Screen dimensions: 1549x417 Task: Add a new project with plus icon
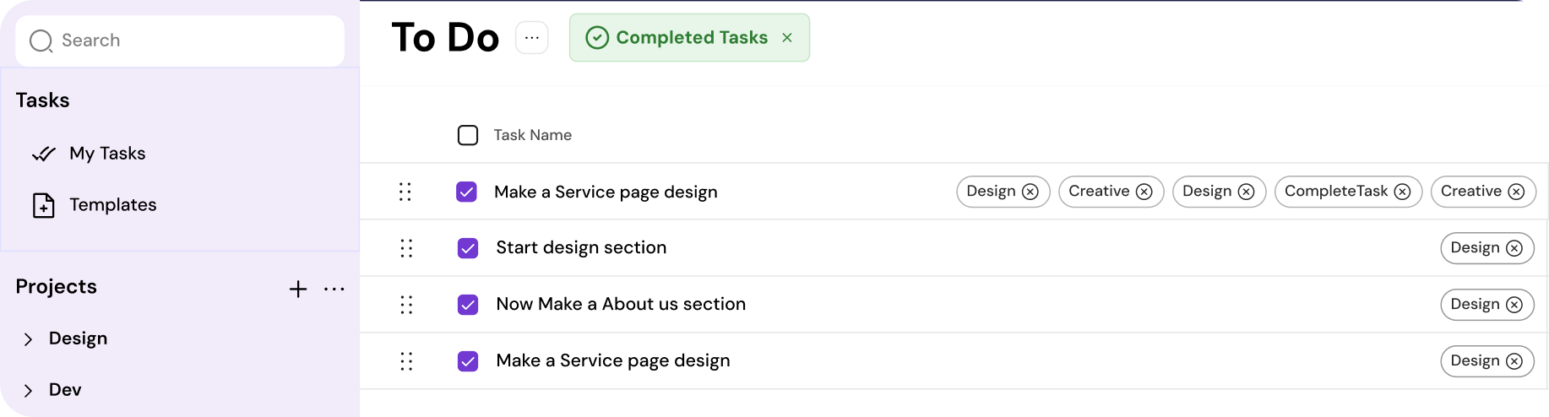[298, 289]
